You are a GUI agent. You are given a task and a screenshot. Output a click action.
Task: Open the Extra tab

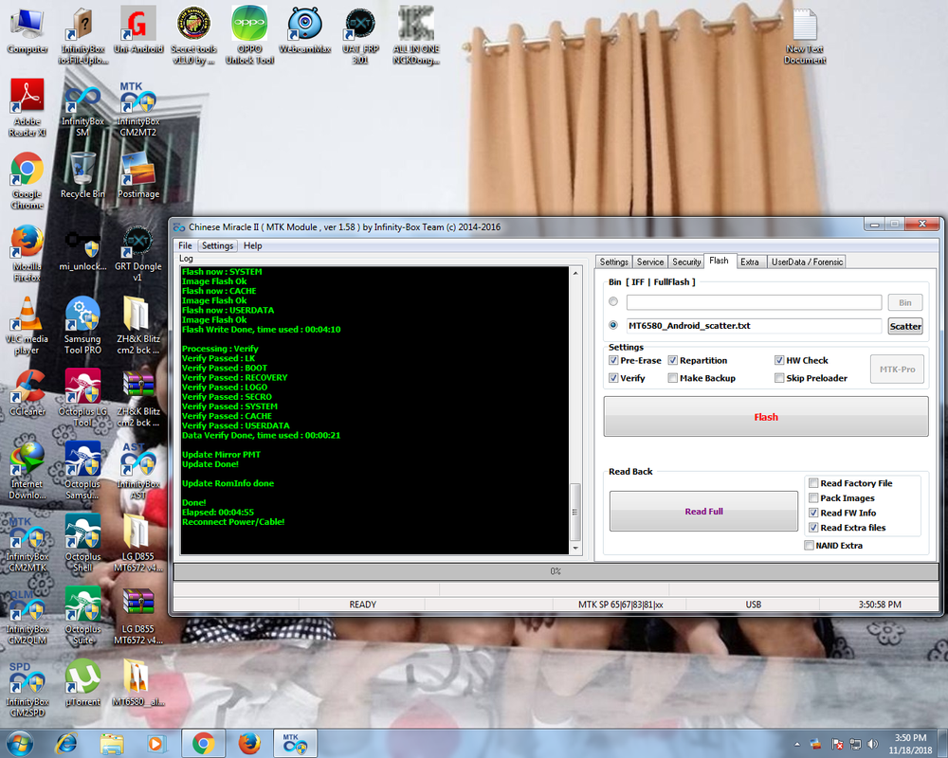(x=750, y=262)
